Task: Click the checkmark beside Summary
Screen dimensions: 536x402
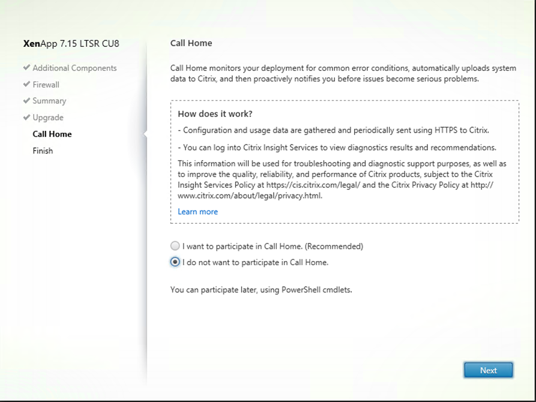Action: tap(26, 101)
